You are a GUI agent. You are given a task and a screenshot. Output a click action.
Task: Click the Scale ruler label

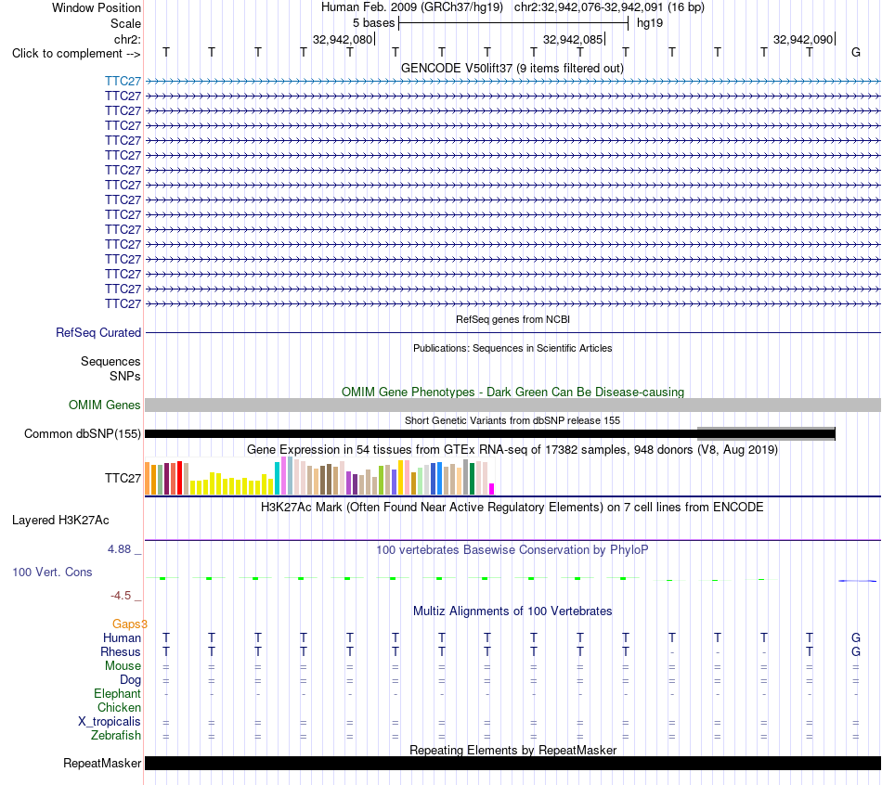(126, 23)
